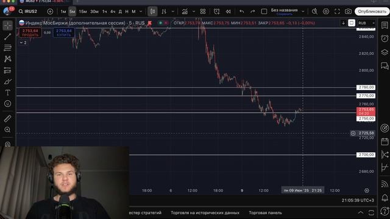Click the plus button at crosshair price 2725,58
This screenshot has height=219, width=390.
click(x=353, y=133)
